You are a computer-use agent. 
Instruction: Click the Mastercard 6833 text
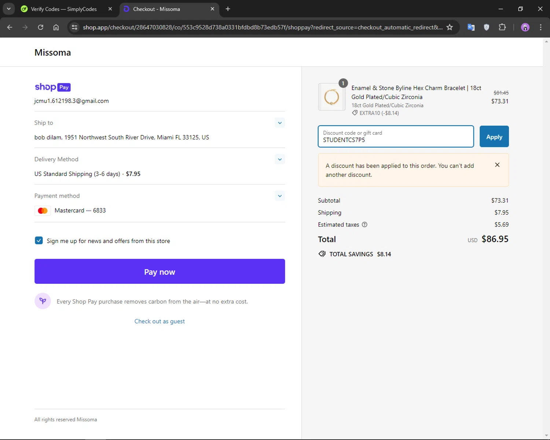pyautogui.click(x=80, y=210)
